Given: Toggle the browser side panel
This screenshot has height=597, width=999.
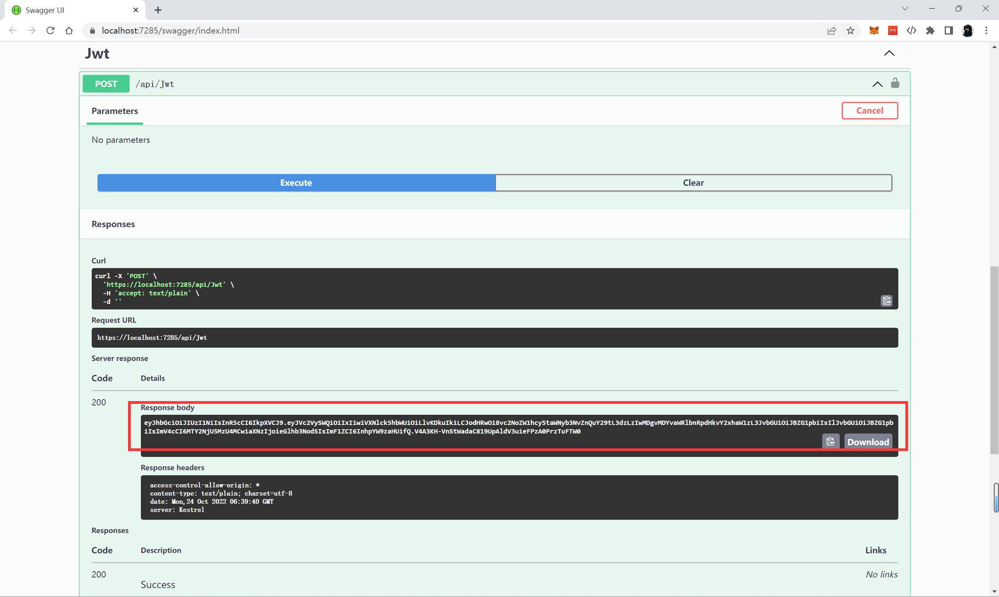Looking at the screenshot, I should 949,30.
